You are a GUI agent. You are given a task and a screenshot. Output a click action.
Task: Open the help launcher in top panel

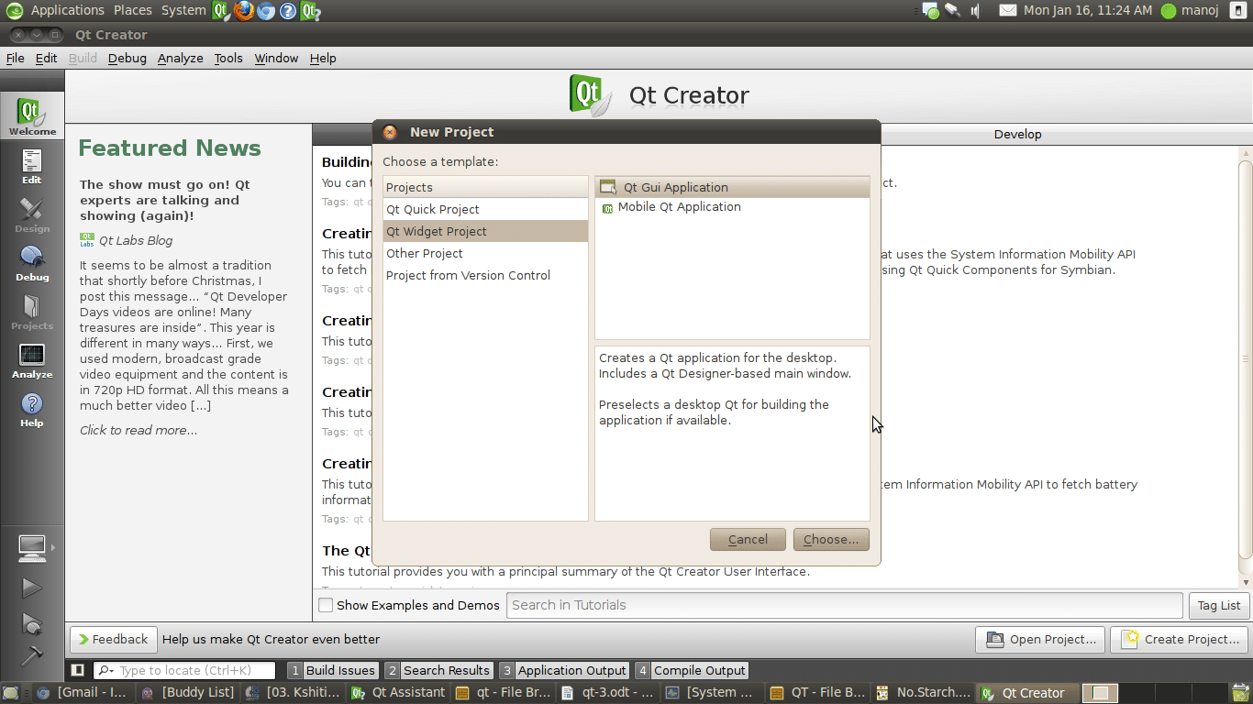coord(287,11)
